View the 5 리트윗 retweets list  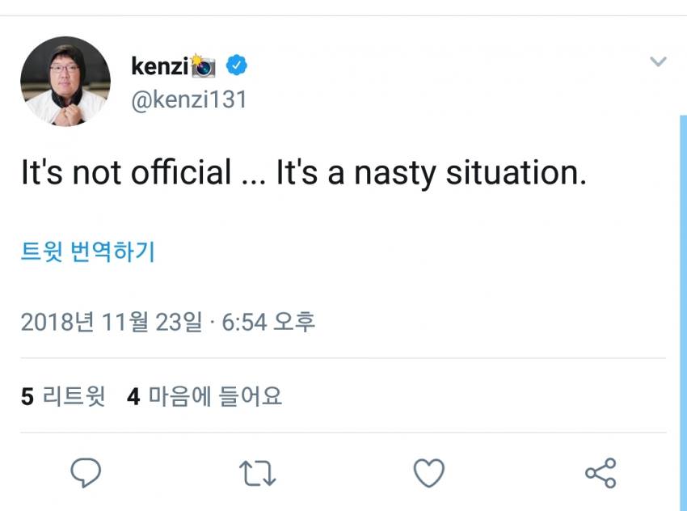coord(63,396)
